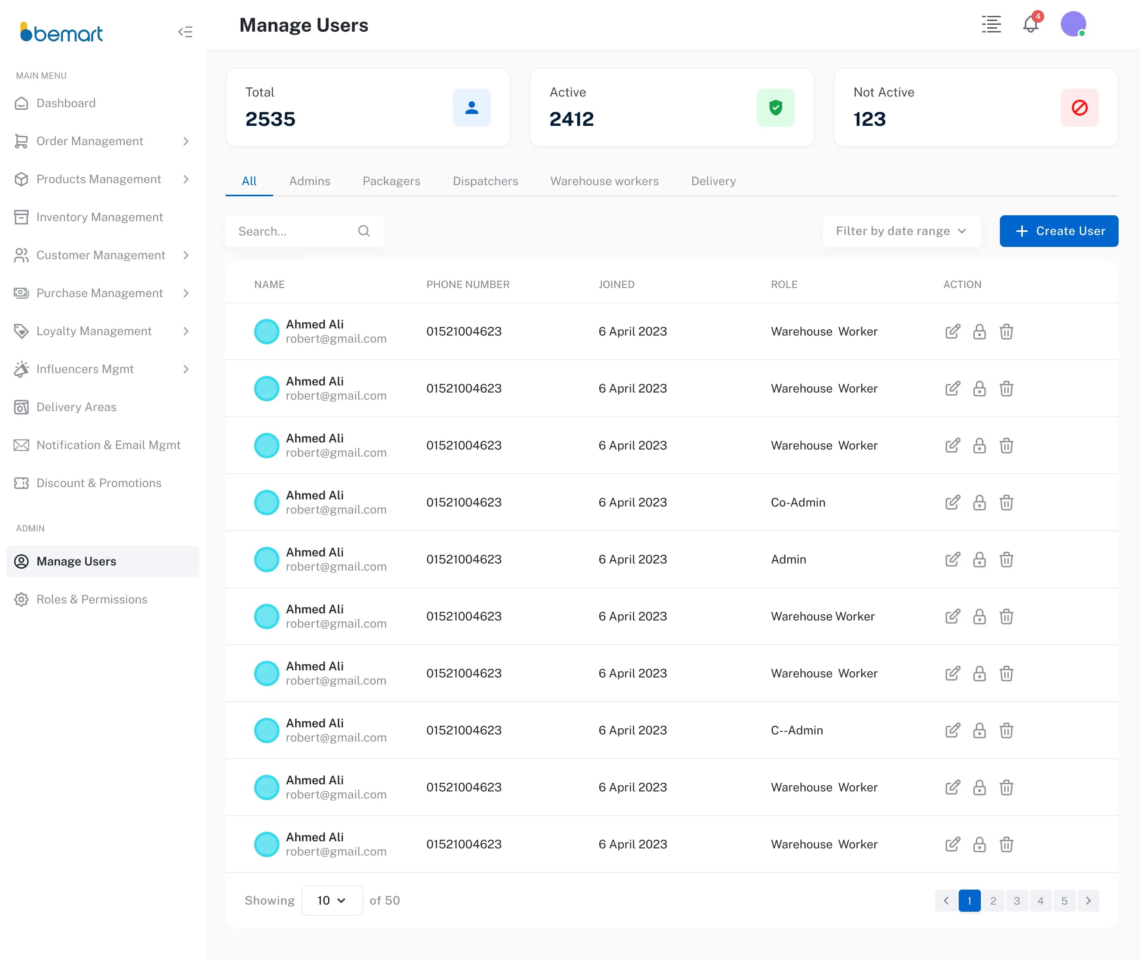Click lock icon in the Admin role row
This screenshot has height=960, width=1140.
(x=979, y=560)
